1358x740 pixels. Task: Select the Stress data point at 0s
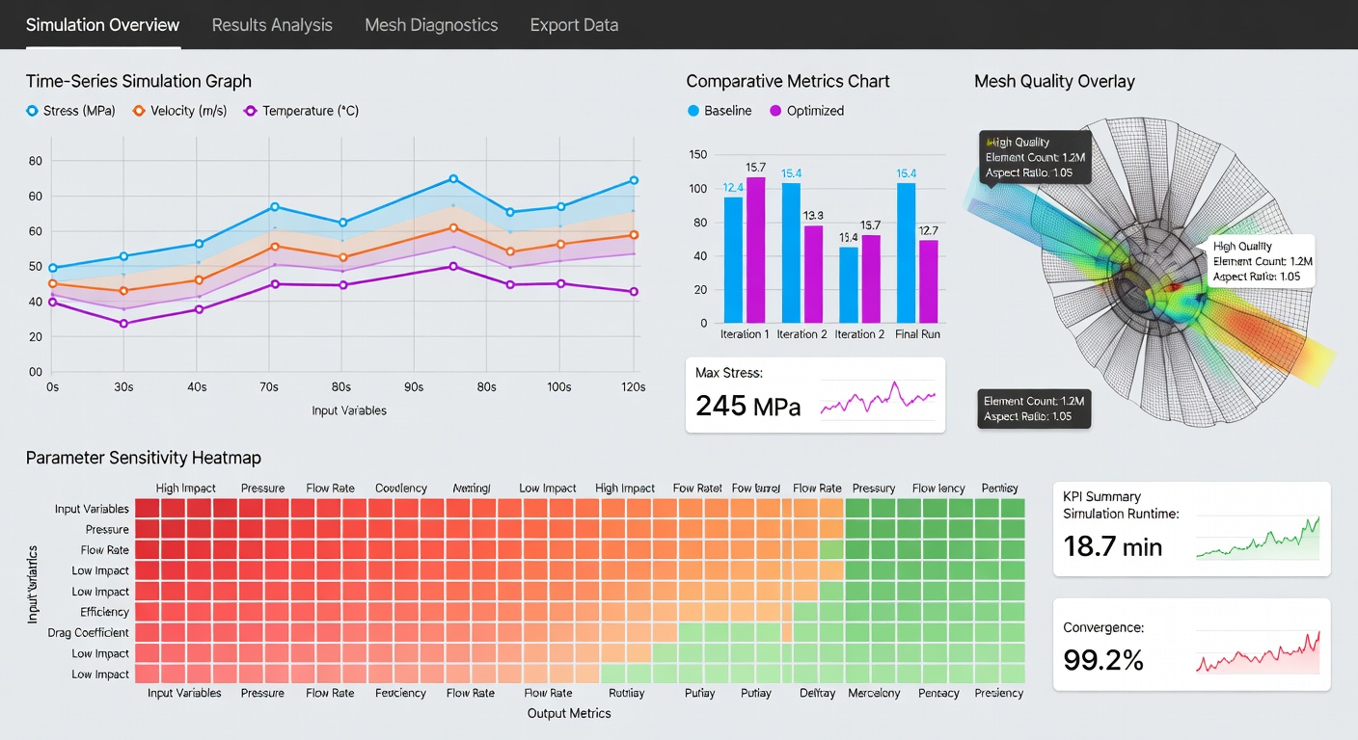coord(52,268)
